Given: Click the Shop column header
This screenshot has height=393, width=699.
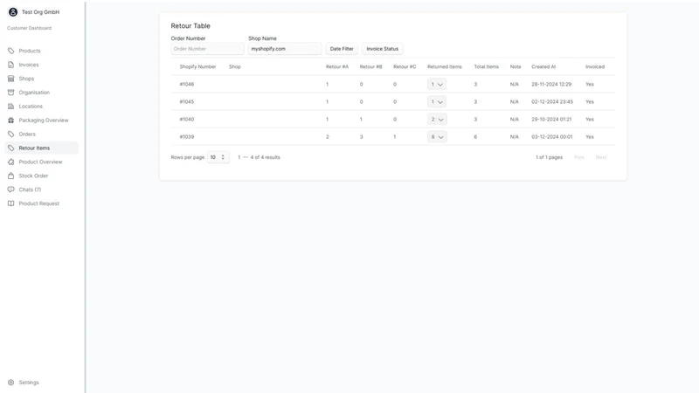Looking at the screenshot, I should [x=235, y=67].
